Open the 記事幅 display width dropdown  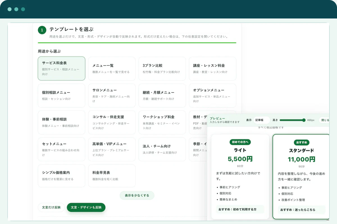tap(262, 120)
